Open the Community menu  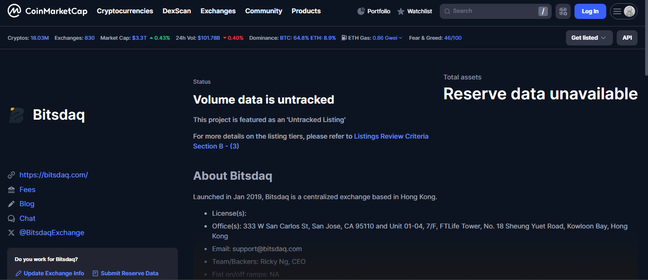pyautogui.click(x=264, y=11)
